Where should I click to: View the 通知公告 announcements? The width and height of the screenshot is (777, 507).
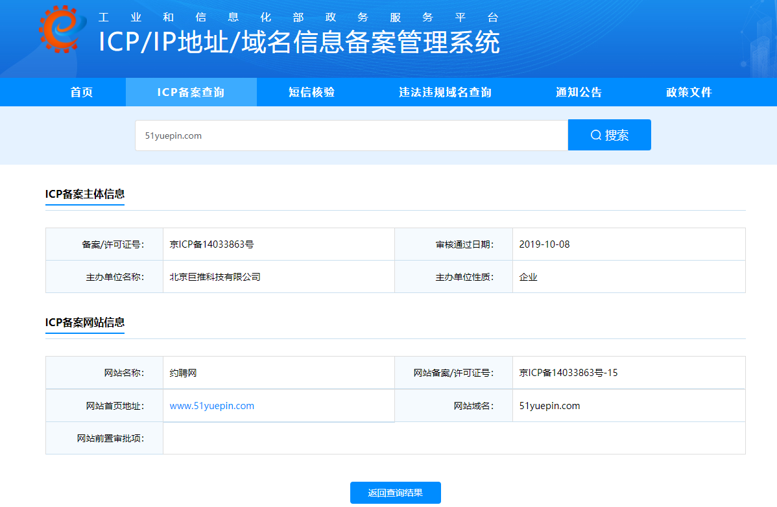(x=578, y=92)
